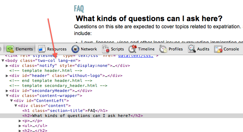Select the highlighted h2 question row
The width and height of the screenshot is (243, 132).
(121, 116)
